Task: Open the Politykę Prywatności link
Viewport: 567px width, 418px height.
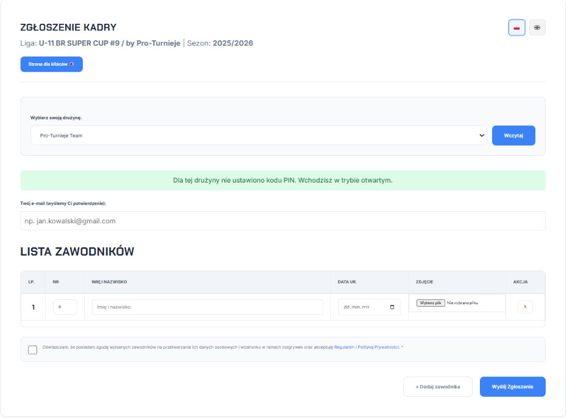Action: pos(378,347)
